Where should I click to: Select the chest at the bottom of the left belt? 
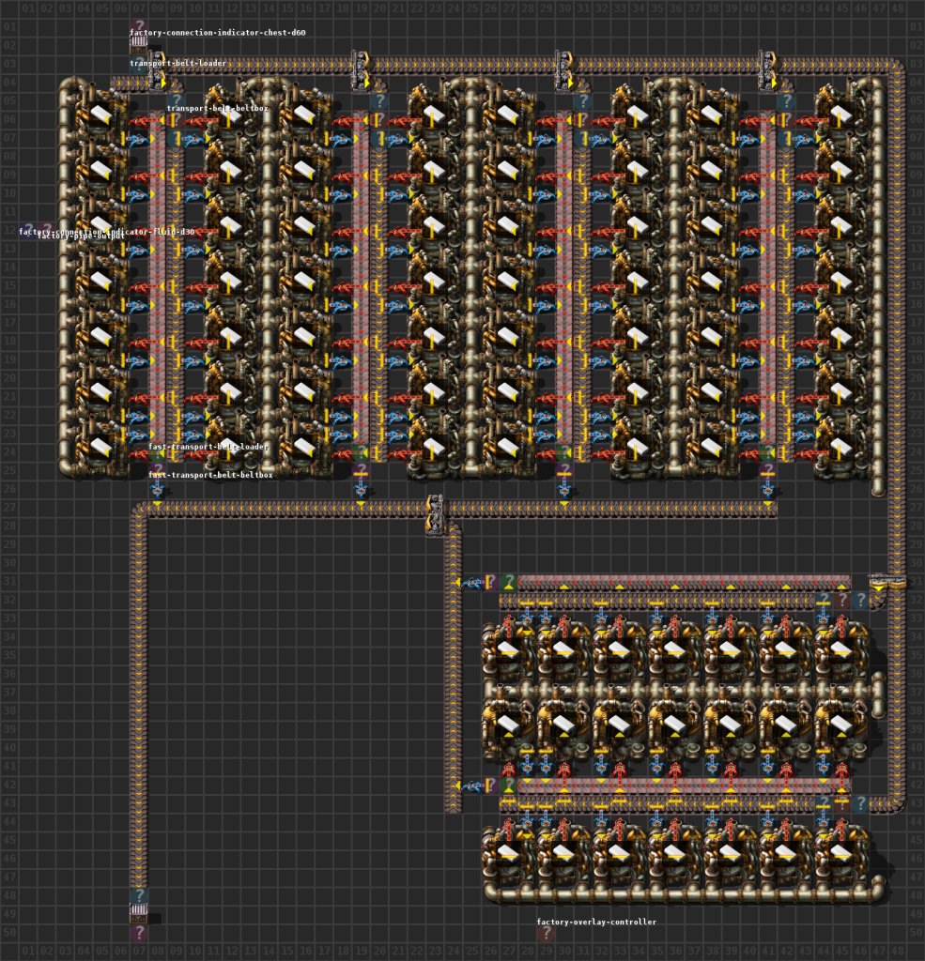(x=139, y=914)
